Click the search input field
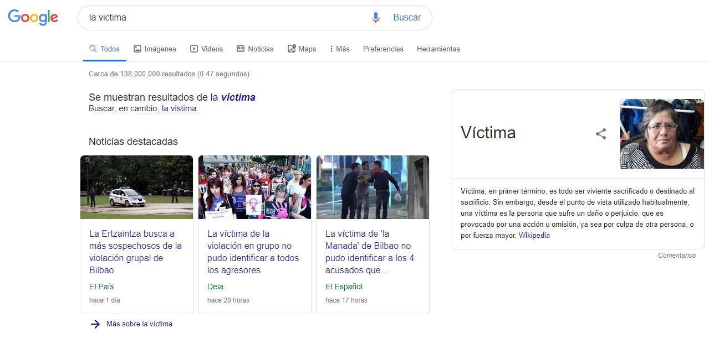The height and width of the screenshot is (354, 709). pyautogui.click(x=222, y=18)
